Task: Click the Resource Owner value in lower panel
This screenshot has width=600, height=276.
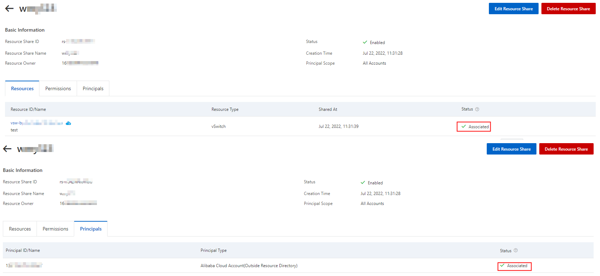Action: coord(78,203)
